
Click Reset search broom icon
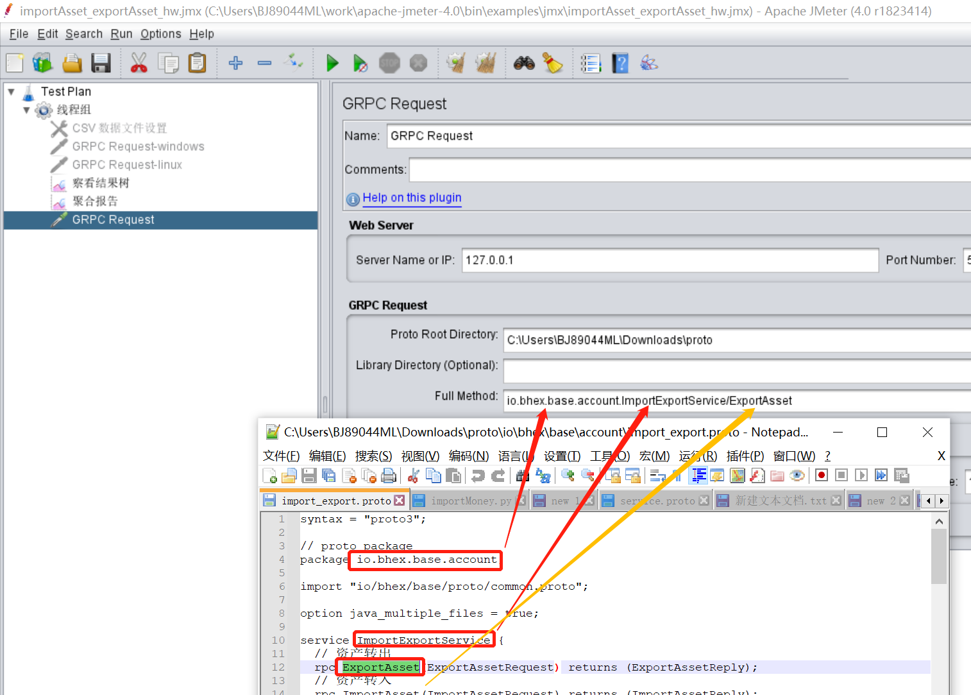point(552,63)
